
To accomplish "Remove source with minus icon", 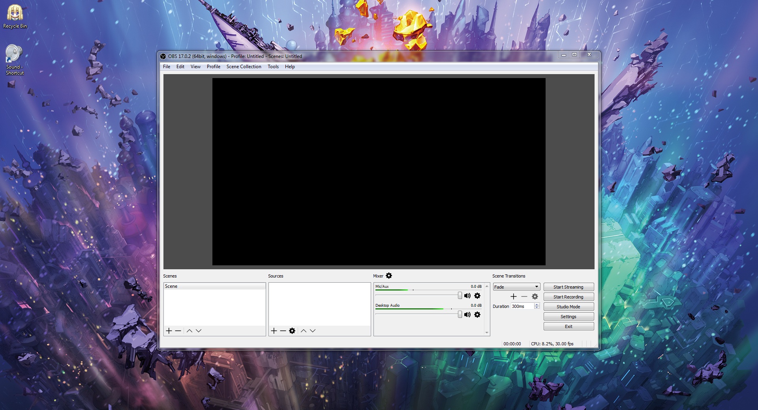I will coord(283,331).
